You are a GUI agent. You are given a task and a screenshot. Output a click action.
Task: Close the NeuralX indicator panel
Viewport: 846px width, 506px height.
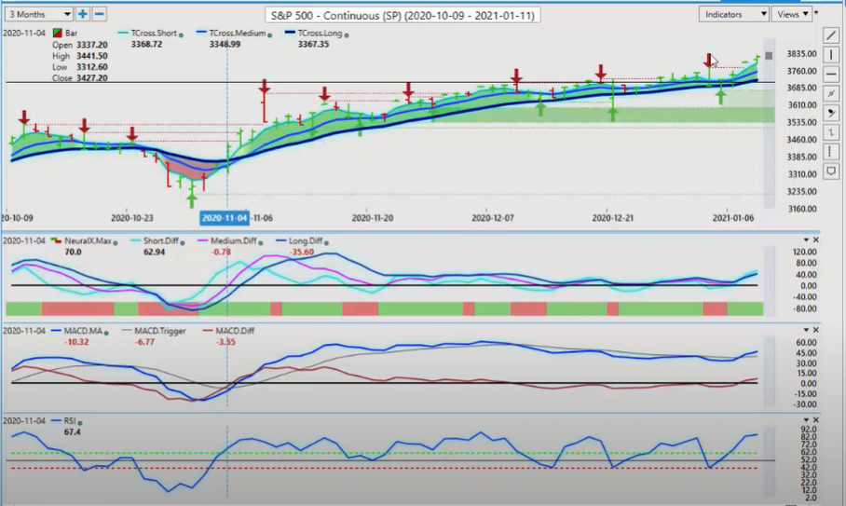(816, 240)
